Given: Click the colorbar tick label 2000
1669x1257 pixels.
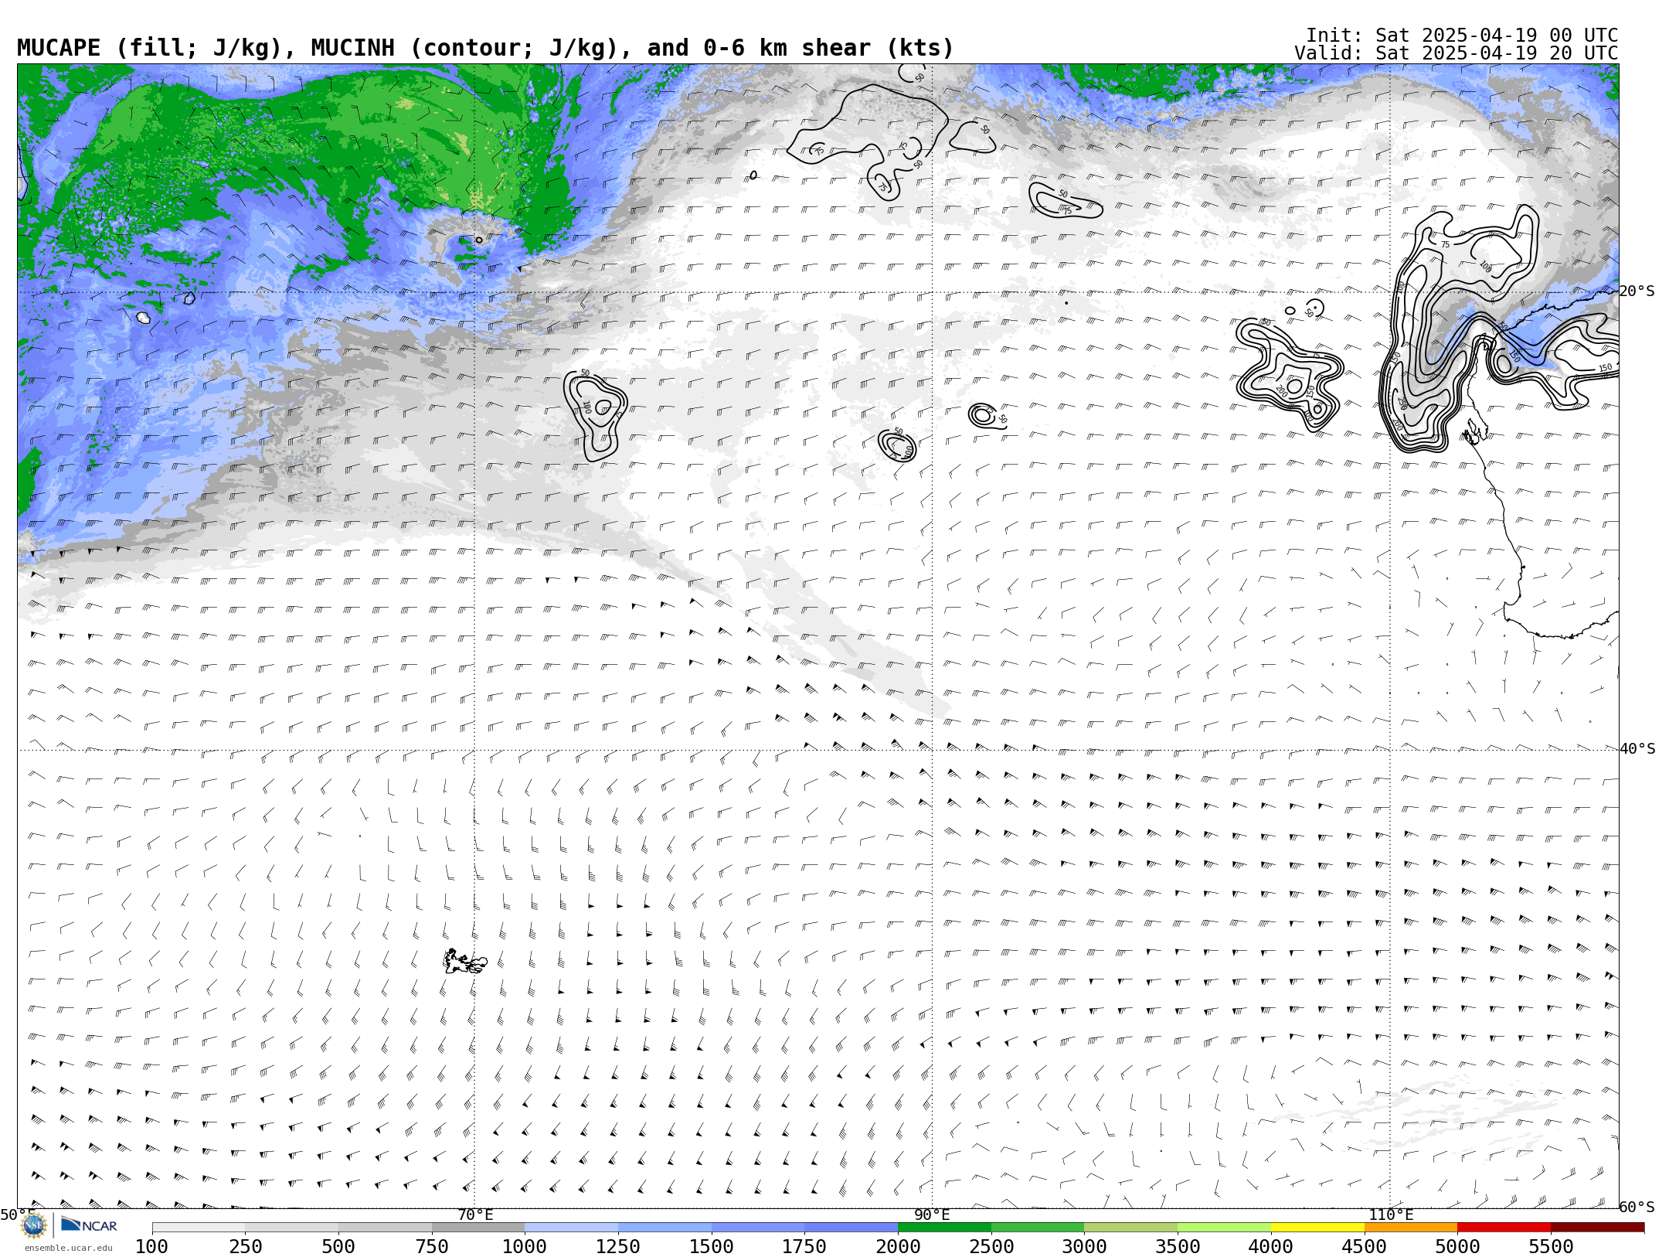Looking at the screenshot, I should tap(898, 1246).
